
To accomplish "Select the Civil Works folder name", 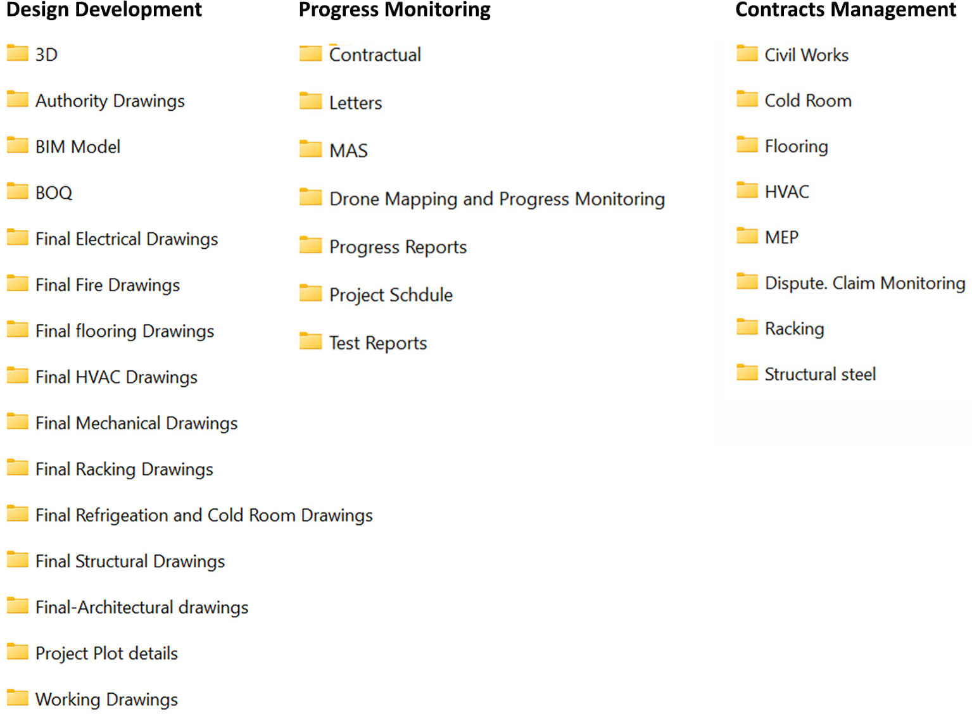I will pos(806,55).
